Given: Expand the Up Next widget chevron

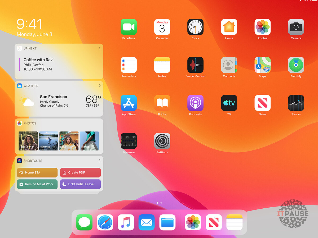Looking at the screenshot, I should (x=100, y=48).
